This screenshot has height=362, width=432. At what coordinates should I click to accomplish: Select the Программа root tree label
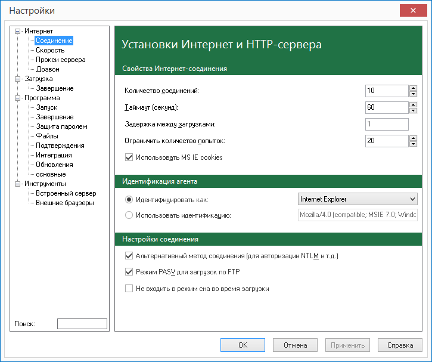point(42,98)
